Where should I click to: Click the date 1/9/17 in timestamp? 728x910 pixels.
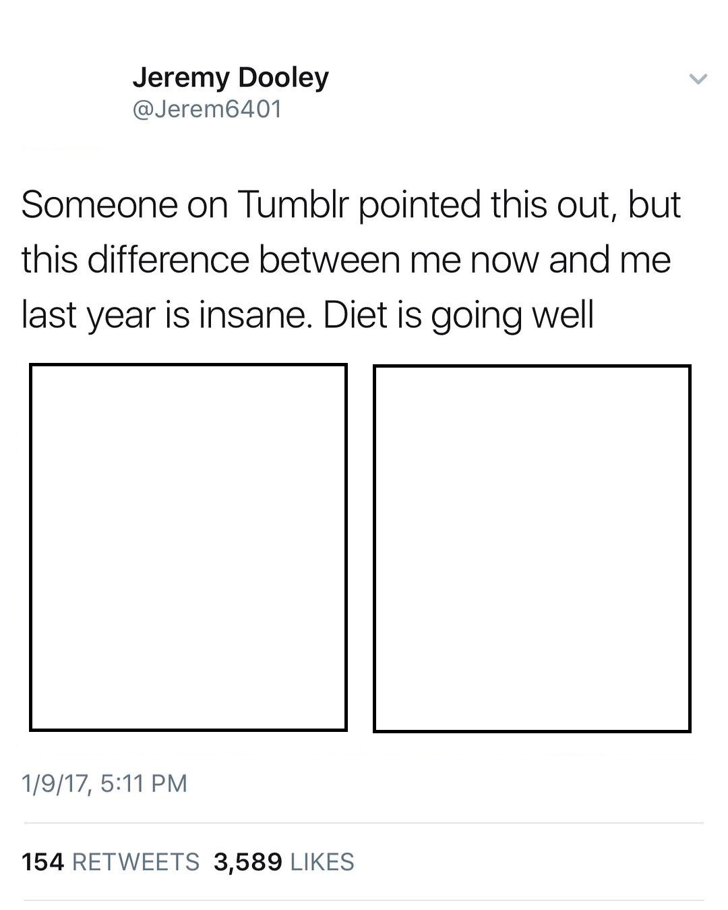click(55, 784)
